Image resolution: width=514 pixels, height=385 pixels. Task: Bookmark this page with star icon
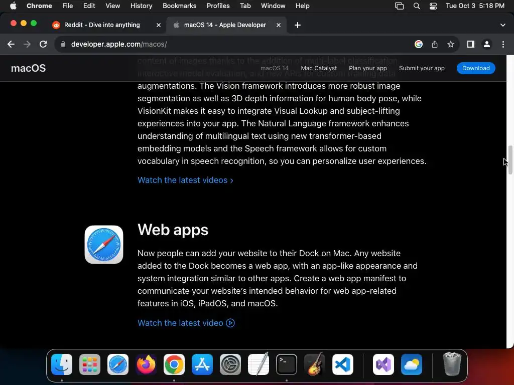[451, 44]
